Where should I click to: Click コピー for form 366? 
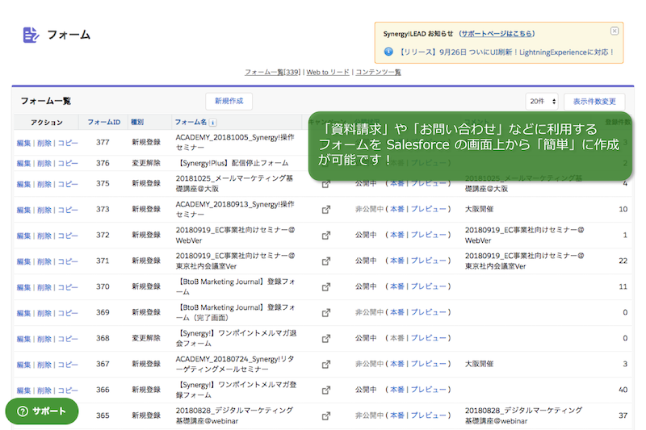pyautogui.click(x=68, y=391)
